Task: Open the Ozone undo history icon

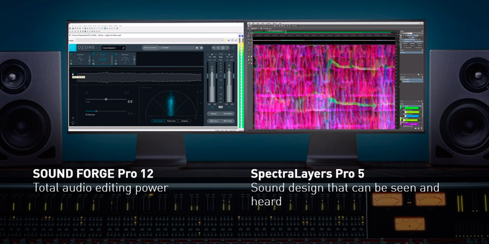Action: (x=218, y=48)
